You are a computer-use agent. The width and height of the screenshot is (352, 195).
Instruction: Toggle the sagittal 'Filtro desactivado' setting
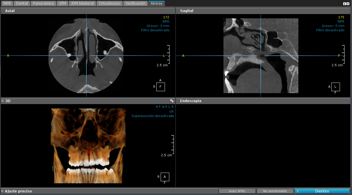click(330, 30)
